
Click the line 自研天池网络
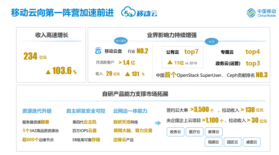click(x=126, y=122)
